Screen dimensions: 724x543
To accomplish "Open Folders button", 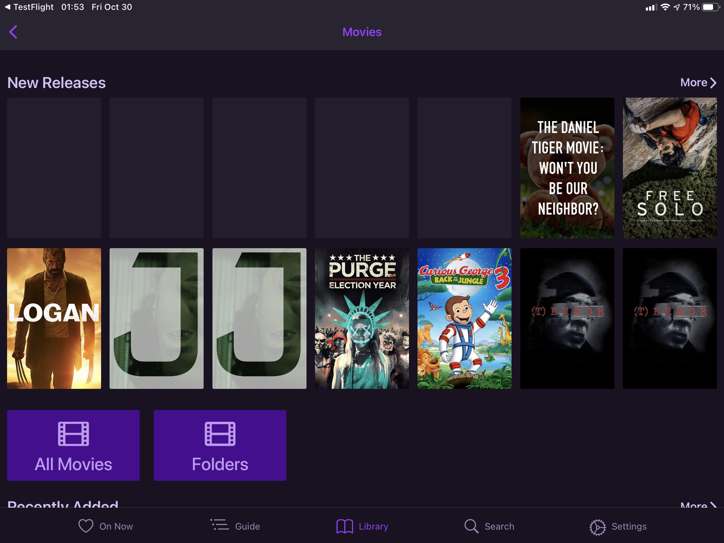I will [220, 464].
